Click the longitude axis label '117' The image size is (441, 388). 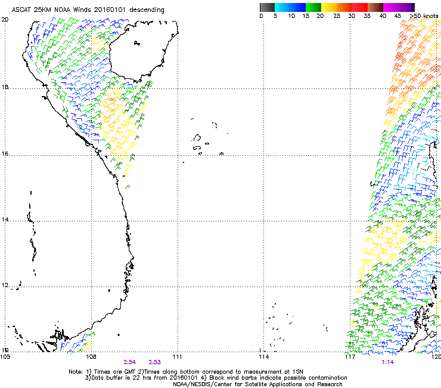click(350, 357)
